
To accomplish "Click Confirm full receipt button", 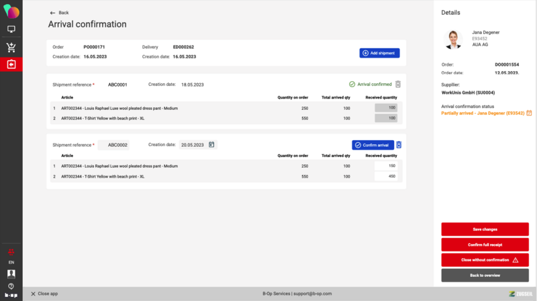I will (x=485, y=245).
